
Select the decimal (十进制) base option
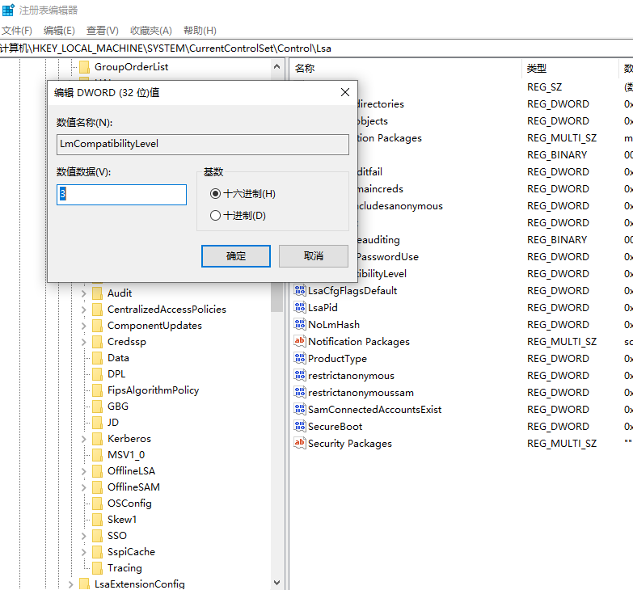[x=216, y=216]
